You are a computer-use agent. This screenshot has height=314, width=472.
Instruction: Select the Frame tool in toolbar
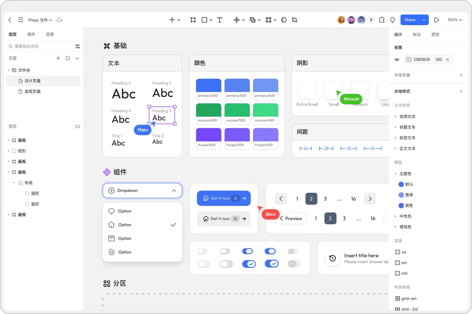[x=193, y=20]
